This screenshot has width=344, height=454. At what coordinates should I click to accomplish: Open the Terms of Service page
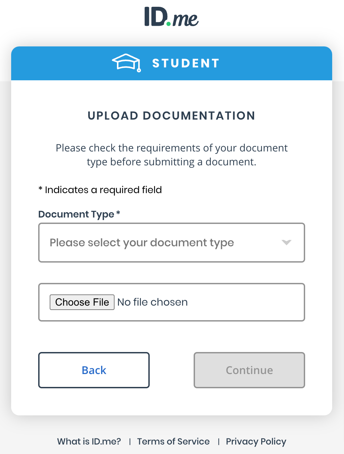pyautogui.click(x=173, y=441)
